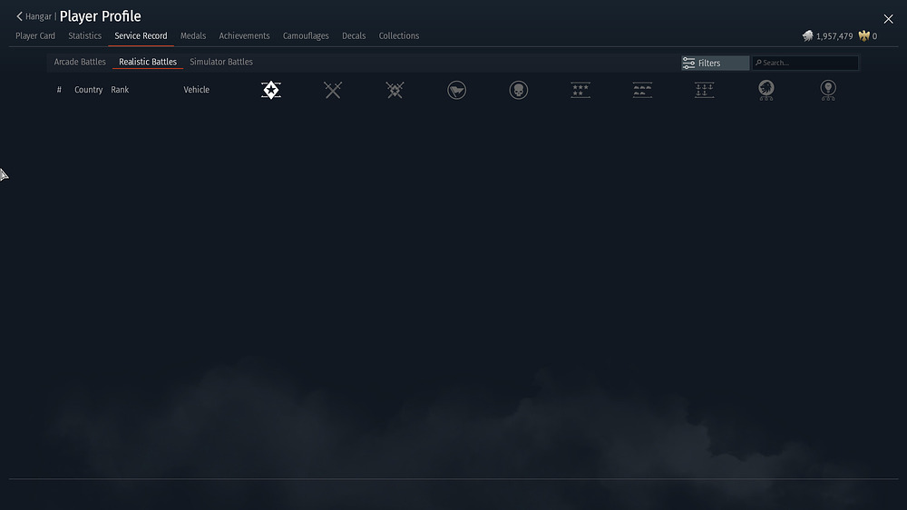The height and width of the screenshot is (510, 907).
Task: Sort by the highlighted star-diamond column icon
Action: click(x=270, y=90)
